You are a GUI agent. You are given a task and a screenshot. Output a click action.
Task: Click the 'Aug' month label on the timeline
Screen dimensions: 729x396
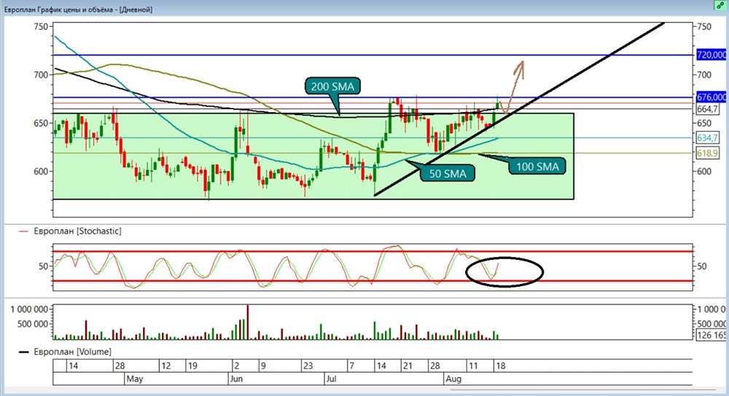coord(453,379)
